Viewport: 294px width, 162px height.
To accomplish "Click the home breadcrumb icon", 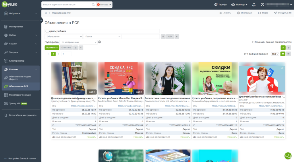I will 46,13.
